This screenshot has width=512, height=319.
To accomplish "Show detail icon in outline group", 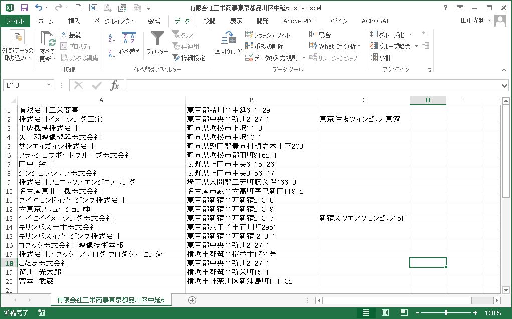I will pos(425,34).
